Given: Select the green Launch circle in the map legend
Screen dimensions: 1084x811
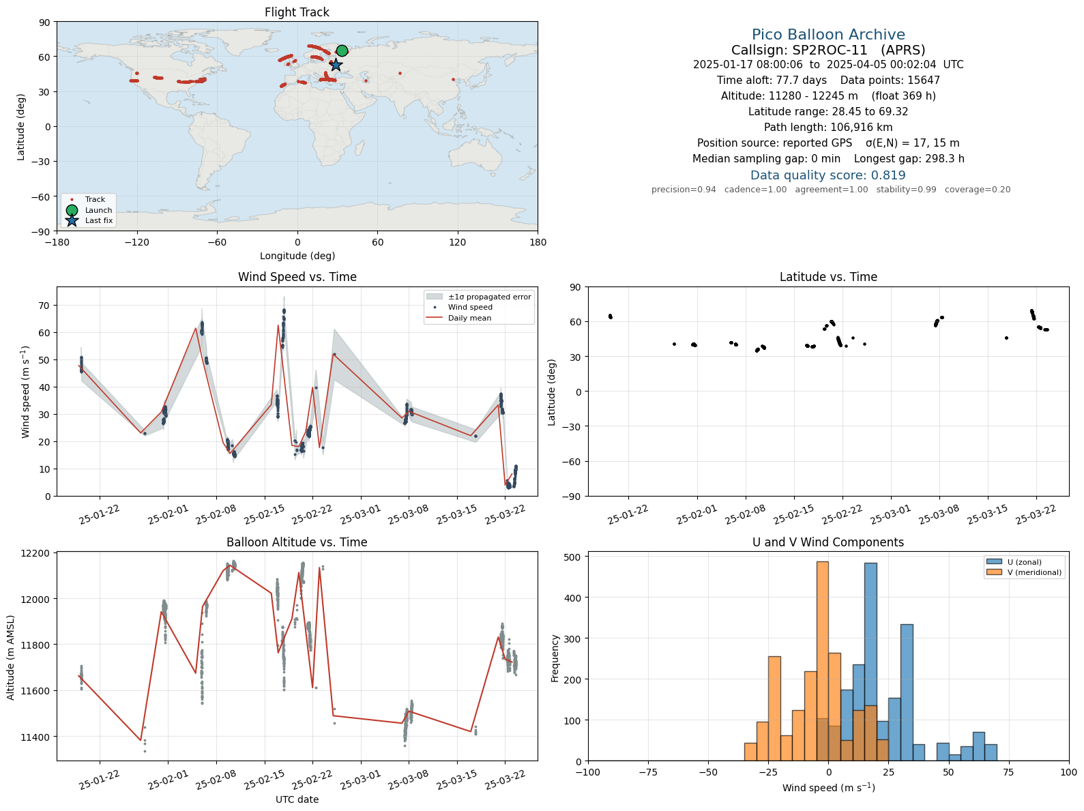Looking at the screenshot, I should pyautogui.click(x=72, y=210).
